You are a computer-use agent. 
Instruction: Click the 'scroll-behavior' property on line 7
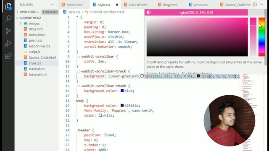pos(99,47)
